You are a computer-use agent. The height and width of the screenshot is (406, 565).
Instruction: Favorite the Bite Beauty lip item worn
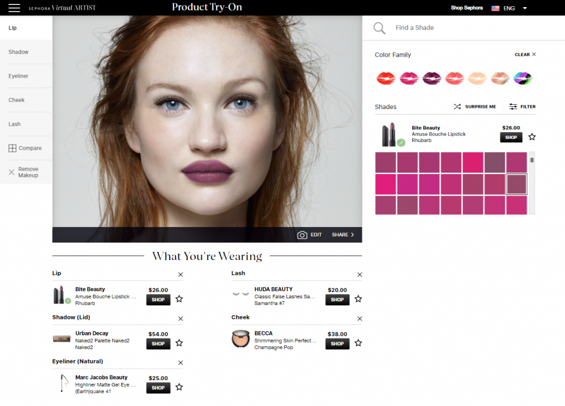(x=179, y=299)
